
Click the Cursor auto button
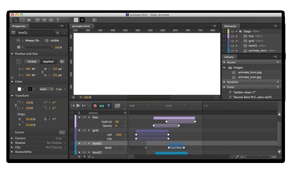[62, 132]
